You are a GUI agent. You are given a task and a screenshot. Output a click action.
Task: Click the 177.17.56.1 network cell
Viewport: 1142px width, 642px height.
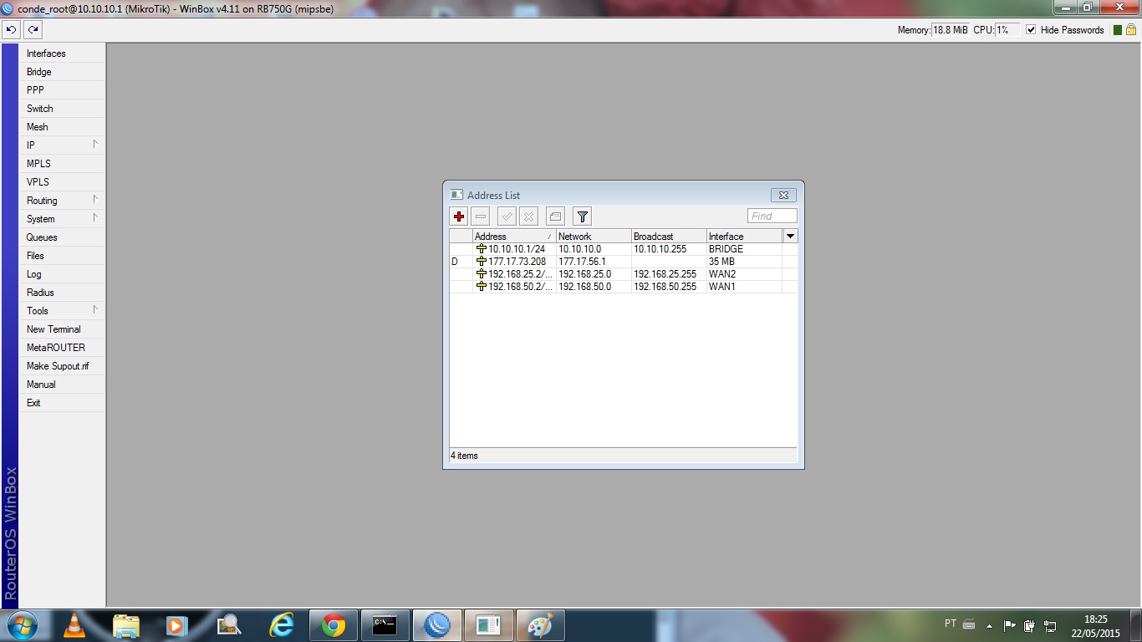tap(594, 262)
